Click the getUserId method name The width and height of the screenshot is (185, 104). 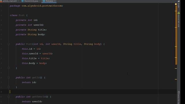[x=39, y=97]
